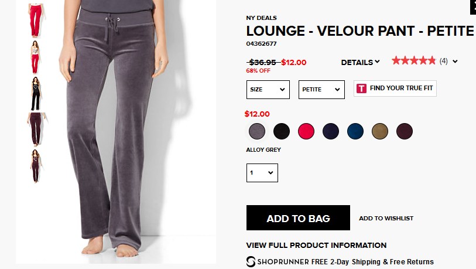The image size is (476, 269).
Task: Choose the olive tan color swatch
Action: click(380, 131)
